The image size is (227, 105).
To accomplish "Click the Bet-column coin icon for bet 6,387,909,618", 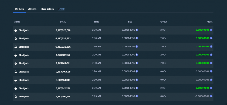I will [137, 96].
